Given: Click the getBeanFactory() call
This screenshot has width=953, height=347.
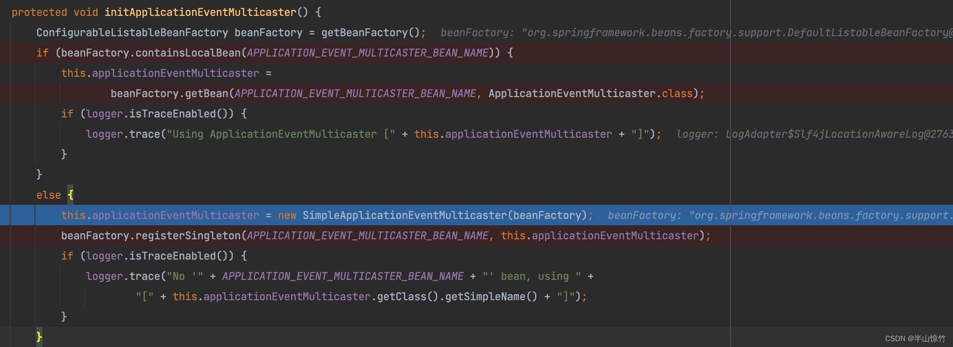Looking at the screenshot, I should (370, 33).
